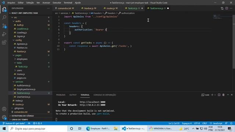The width and height of the screenshot is (235, 132).
Task: Open the Terminal menu in menu bar
Action: coord(68,3)
